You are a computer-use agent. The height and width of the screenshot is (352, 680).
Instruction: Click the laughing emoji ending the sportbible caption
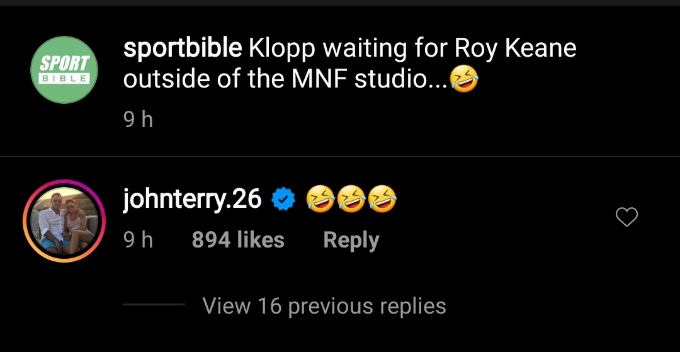(465, 80)
